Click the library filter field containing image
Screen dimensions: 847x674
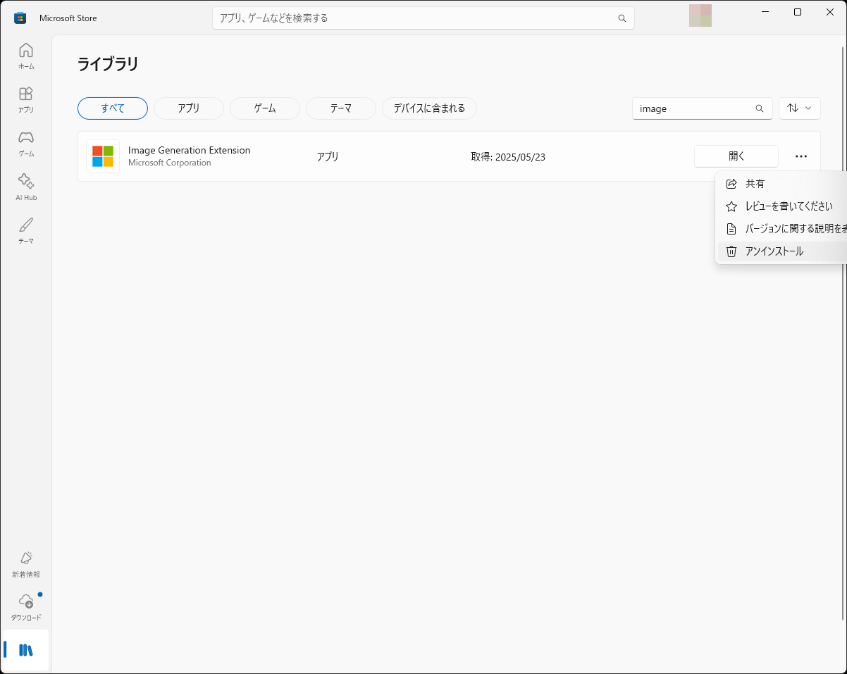[703, 108]
